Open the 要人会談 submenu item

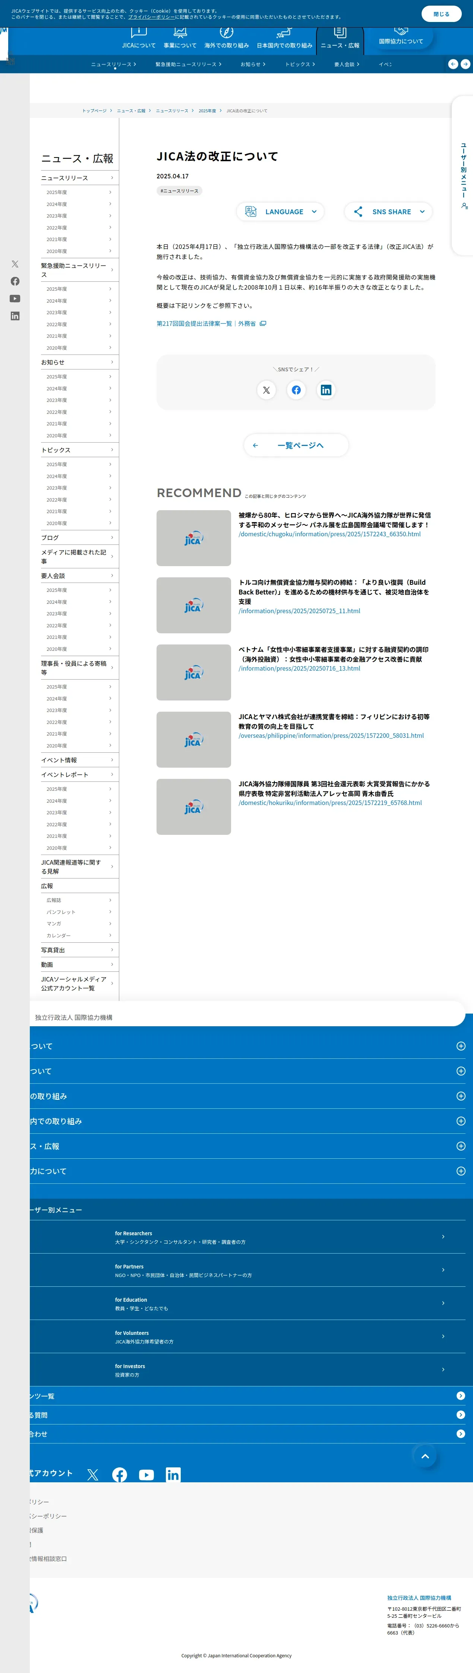point(347,64)
